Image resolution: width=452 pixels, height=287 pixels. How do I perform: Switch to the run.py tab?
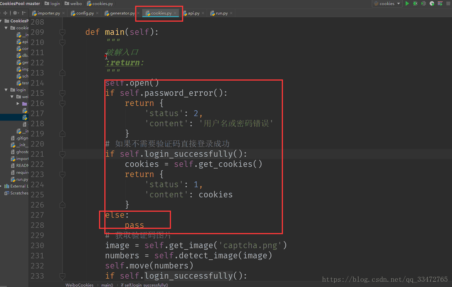tap(221, 13)
